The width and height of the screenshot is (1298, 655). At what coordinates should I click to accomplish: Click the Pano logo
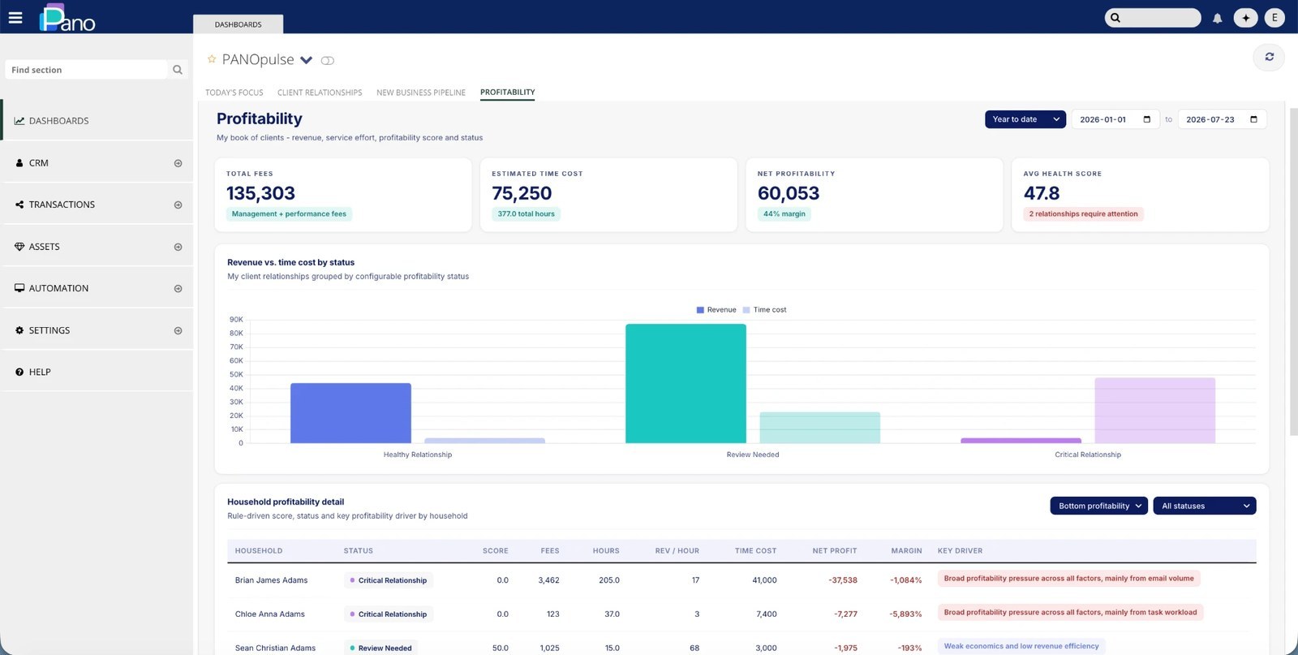[67, 18]
